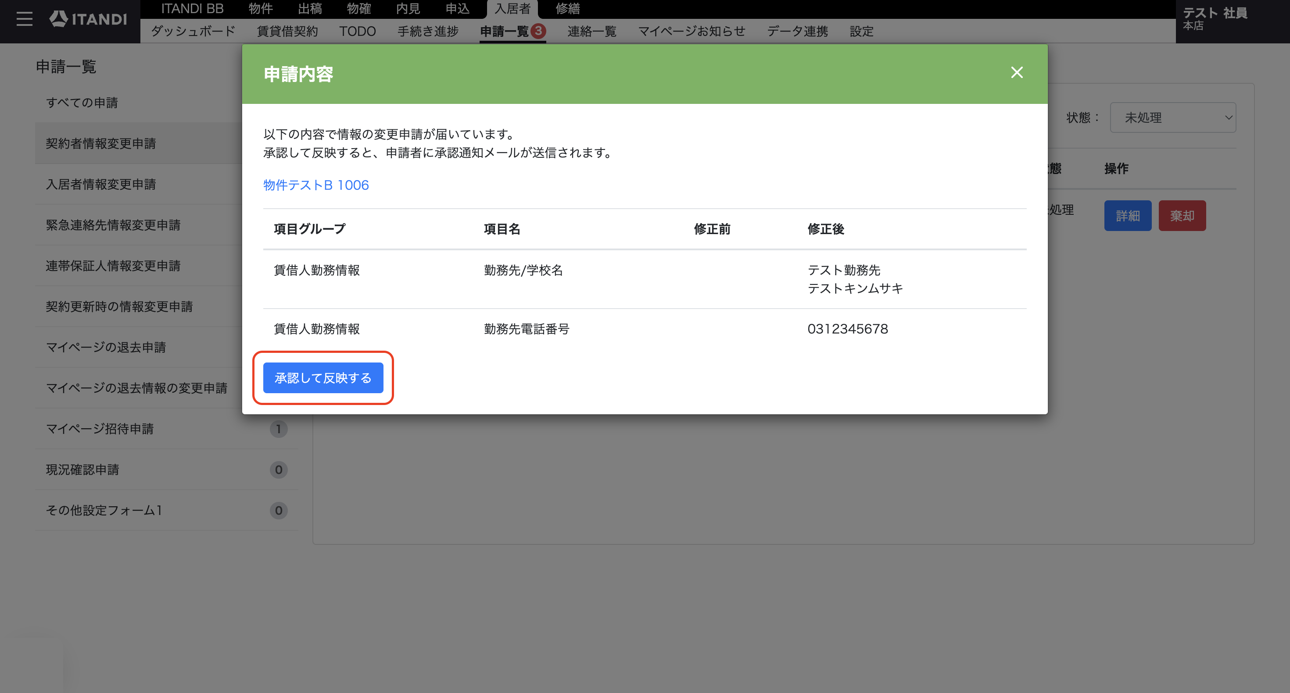Click the 申請一覧 page heading
Screen dimensions: 1290x693
tap(66, 67)
